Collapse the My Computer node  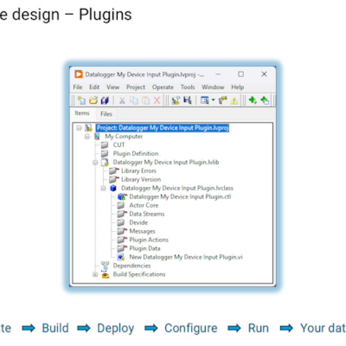coord(87,136)
